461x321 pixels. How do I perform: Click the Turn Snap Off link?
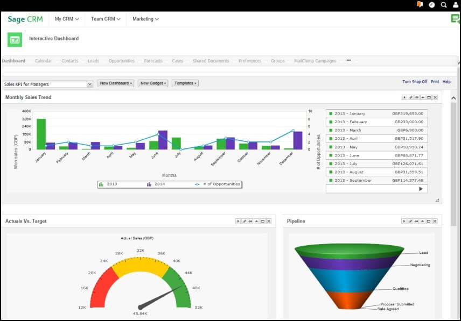415,82
